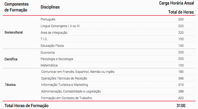198x109 pixels.
Task: Select the T.I.C. discipline
Action: point(44,39)
